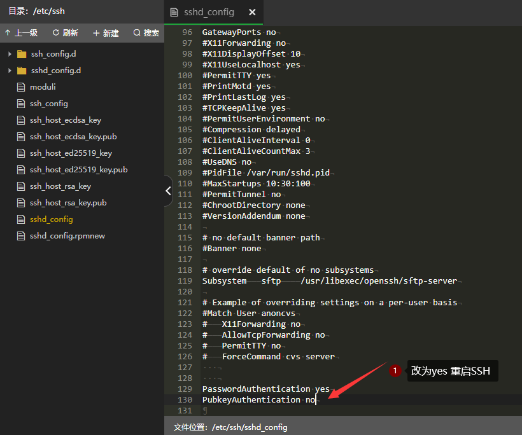The width and height of the screenshot is (522, 435).
Task: Select sshd_config.d folder name
Action: pos(56,71)
